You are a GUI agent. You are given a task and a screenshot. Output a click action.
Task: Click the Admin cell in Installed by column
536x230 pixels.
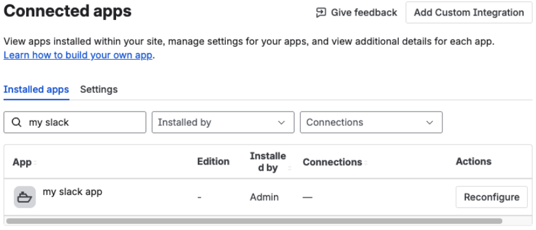coord(264,197)
